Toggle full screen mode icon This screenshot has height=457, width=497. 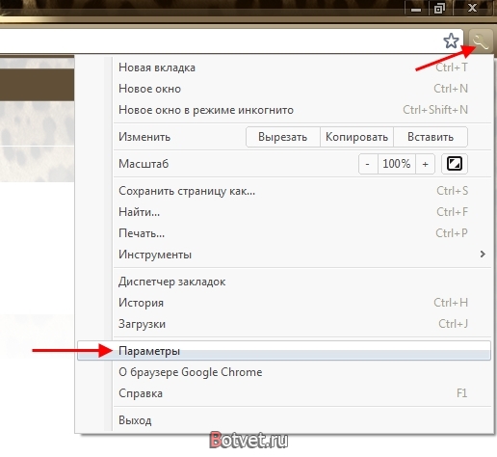point(455,164)
